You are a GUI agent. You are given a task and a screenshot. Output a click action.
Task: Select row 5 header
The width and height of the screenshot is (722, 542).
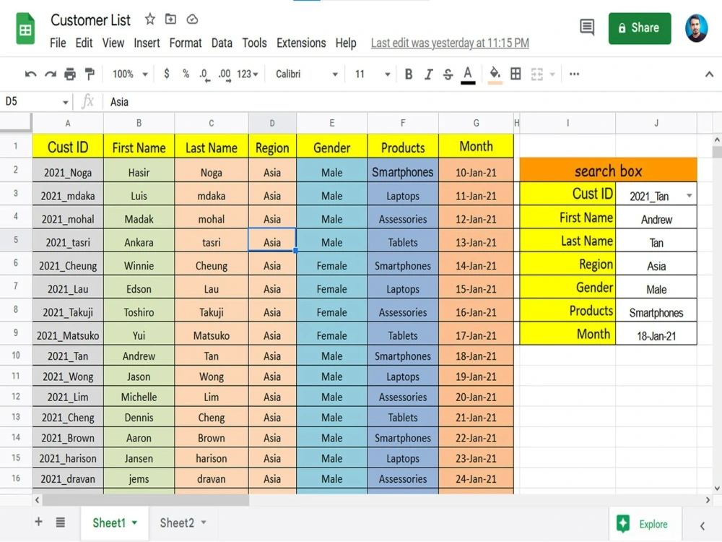click(16, 240)
